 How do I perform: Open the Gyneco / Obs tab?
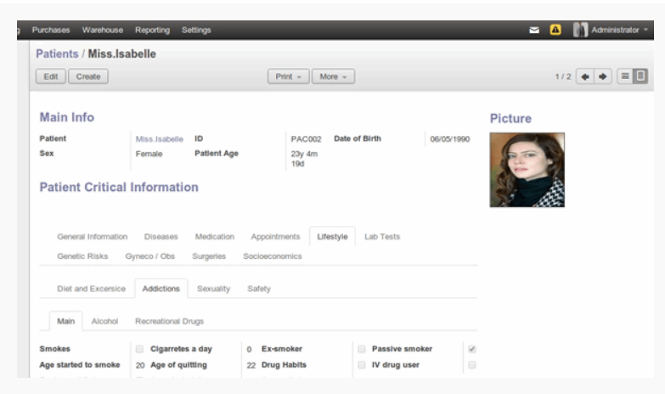coord(150,256)
